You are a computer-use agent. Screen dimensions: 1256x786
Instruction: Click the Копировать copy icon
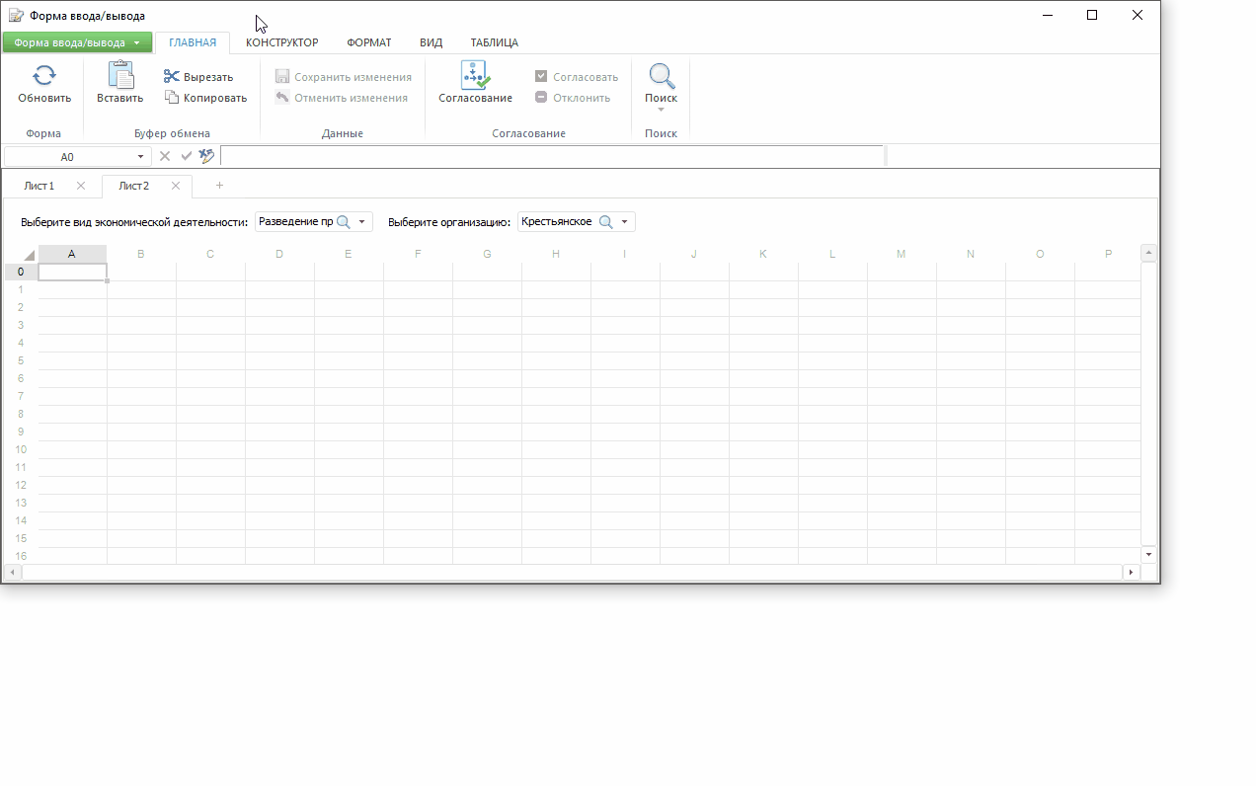coord(172,98)
